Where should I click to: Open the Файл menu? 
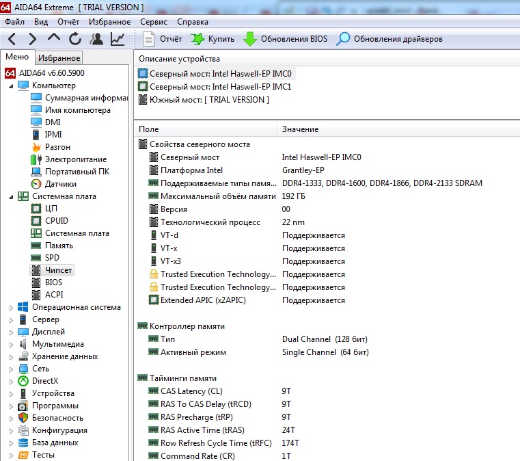pyautogui.click(x=14, y=22)
